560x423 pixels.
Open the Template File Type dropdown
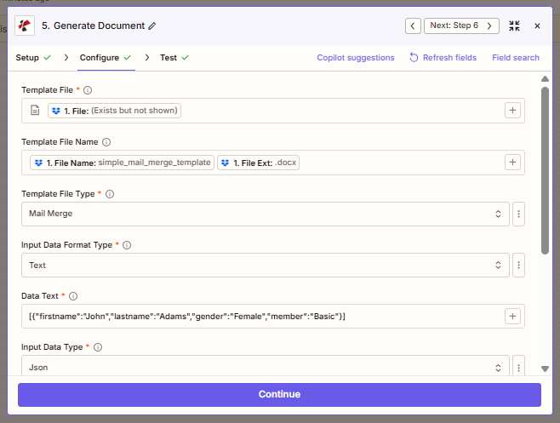(266, 214)
